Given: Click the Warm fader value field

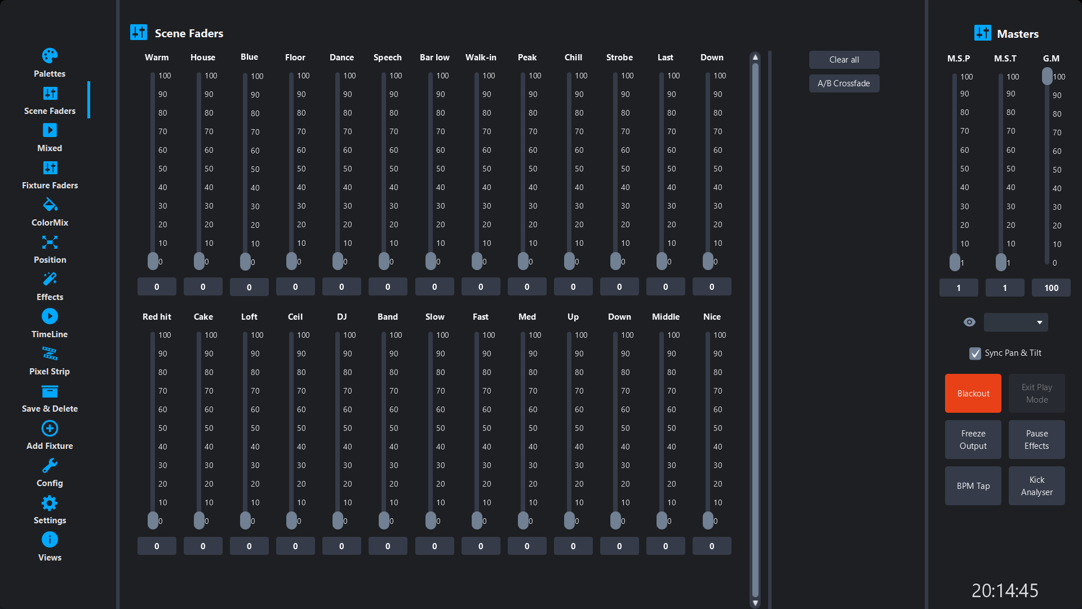Looking at the screenshot, I should [157, 287].
